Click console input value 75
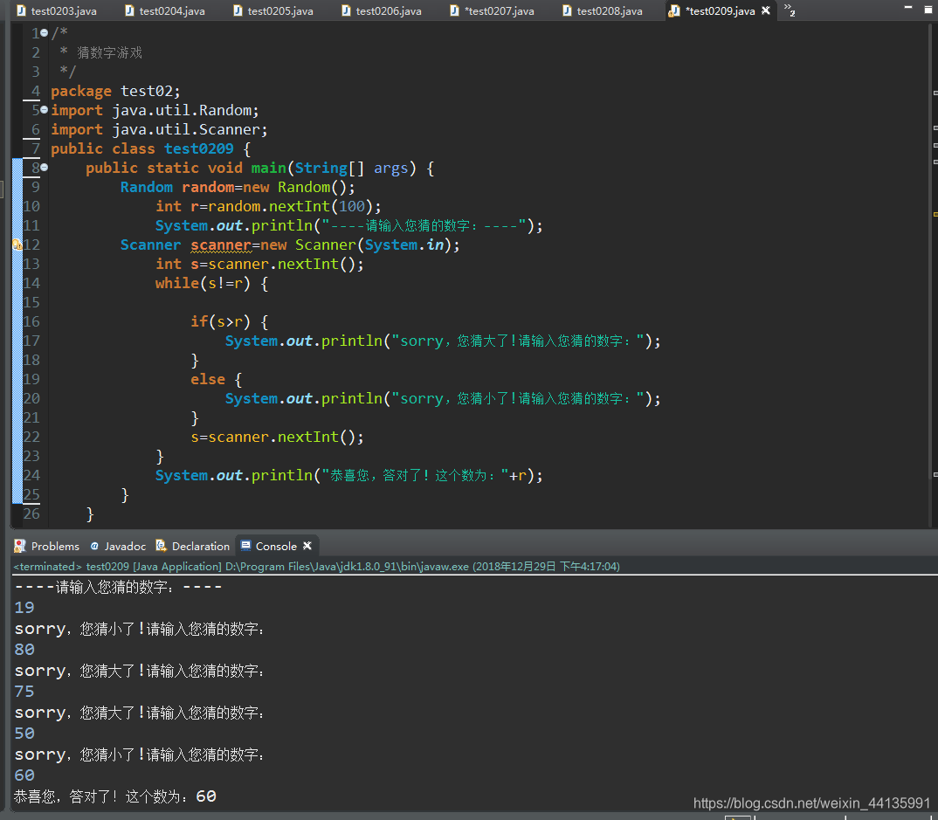 24,692
